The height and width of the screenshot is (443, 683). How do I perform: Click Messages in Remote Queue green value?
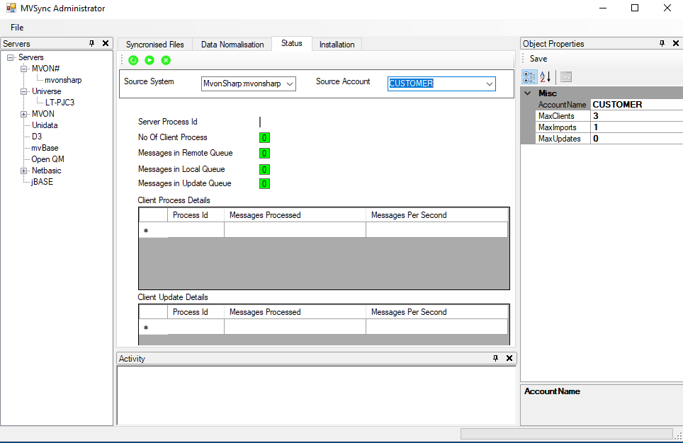(x=264, y=153)
